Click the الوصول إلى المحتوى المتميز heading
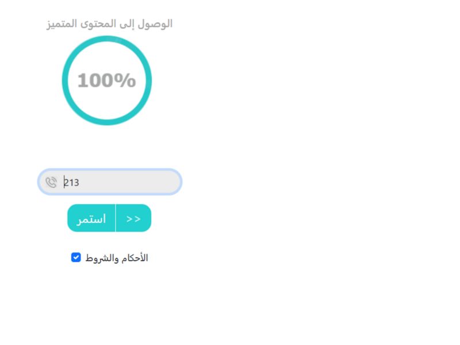Image resolution: width=460 pixels, height=345 pixels. click(x=109, y=24)
